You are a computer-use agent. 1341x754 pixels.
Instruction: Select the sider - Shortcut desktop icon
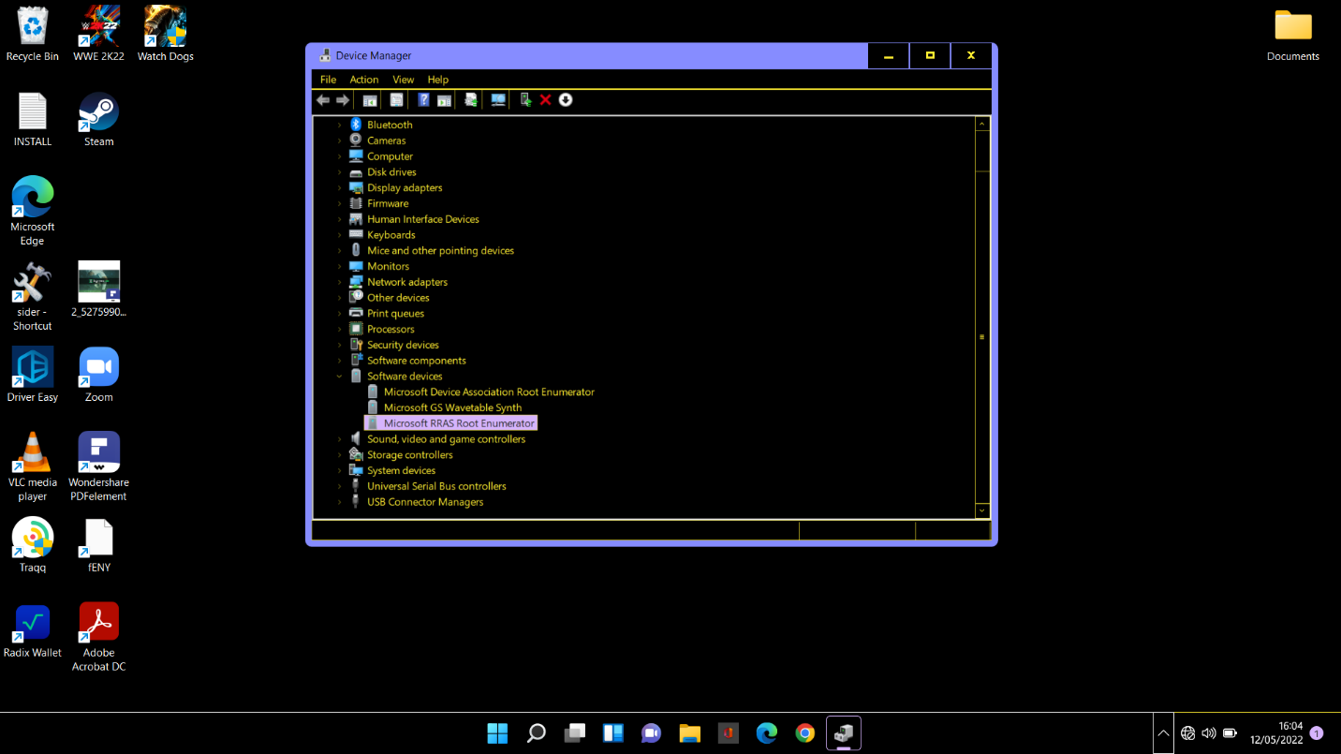coord(33,297)
